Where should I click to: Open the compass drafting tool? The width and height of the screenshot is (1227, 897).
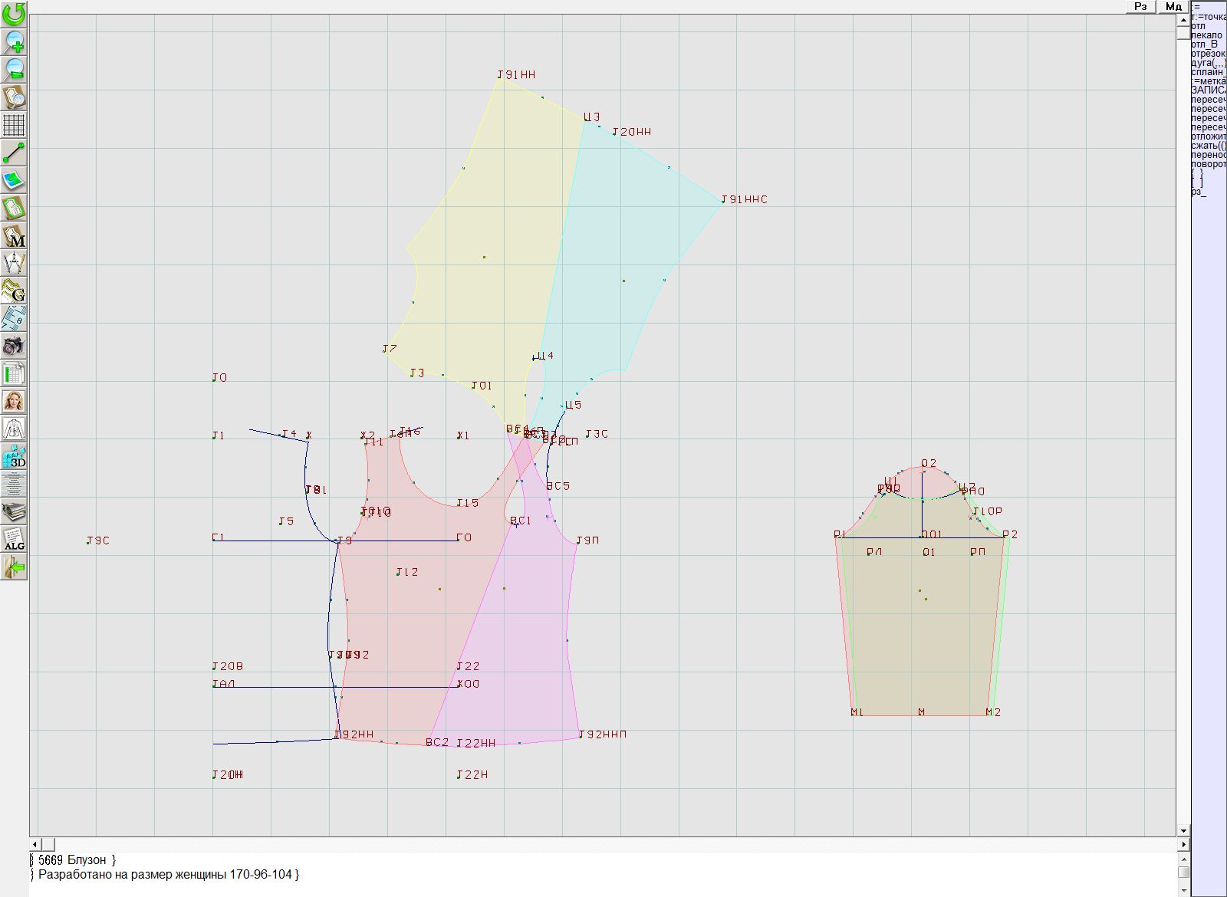[14, 263]
